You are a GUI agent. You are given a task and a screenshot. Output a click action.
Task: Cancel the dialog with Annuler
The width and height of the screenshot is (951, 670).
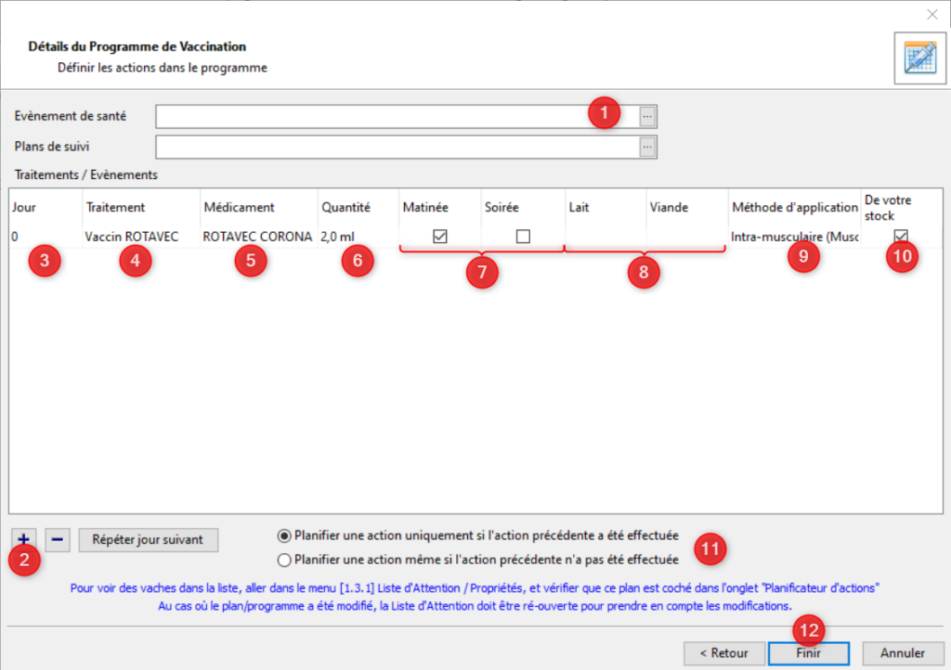click(x=902, y=652)
